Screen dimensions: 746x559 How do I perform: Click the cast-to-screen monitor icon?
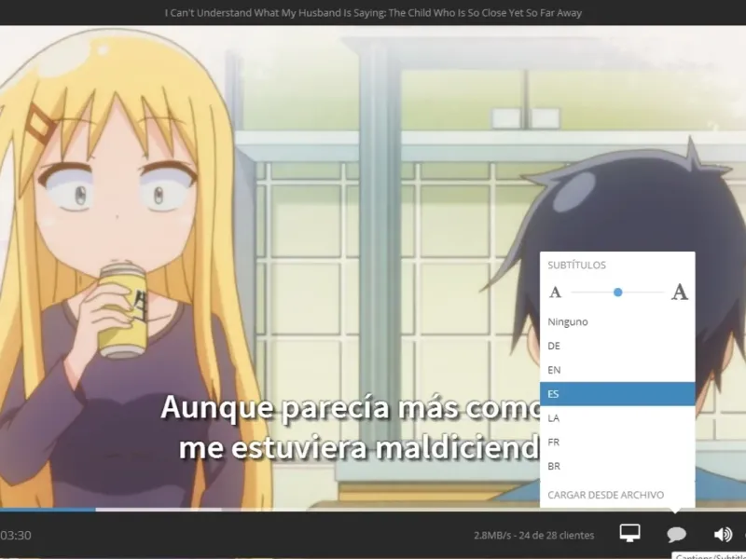[629, 533]
